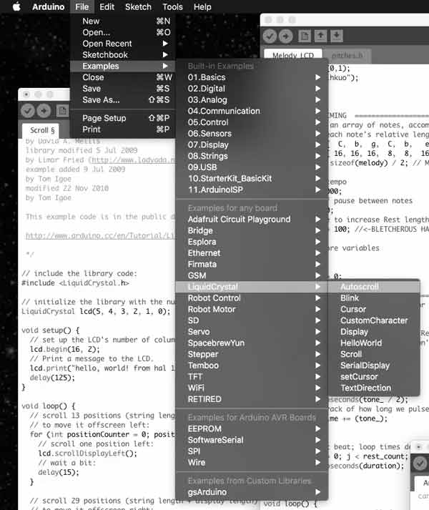
Task: Expand 03.Analog examples submenu
Action: (252, 100)
